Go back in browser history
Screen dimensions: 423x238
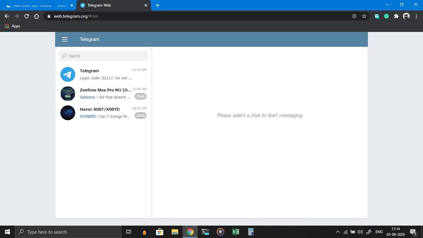click(x=7, y=16)
